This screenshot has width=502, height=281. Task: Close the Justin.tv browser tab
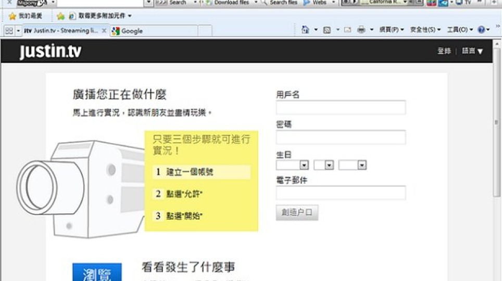tap(104, 31)
